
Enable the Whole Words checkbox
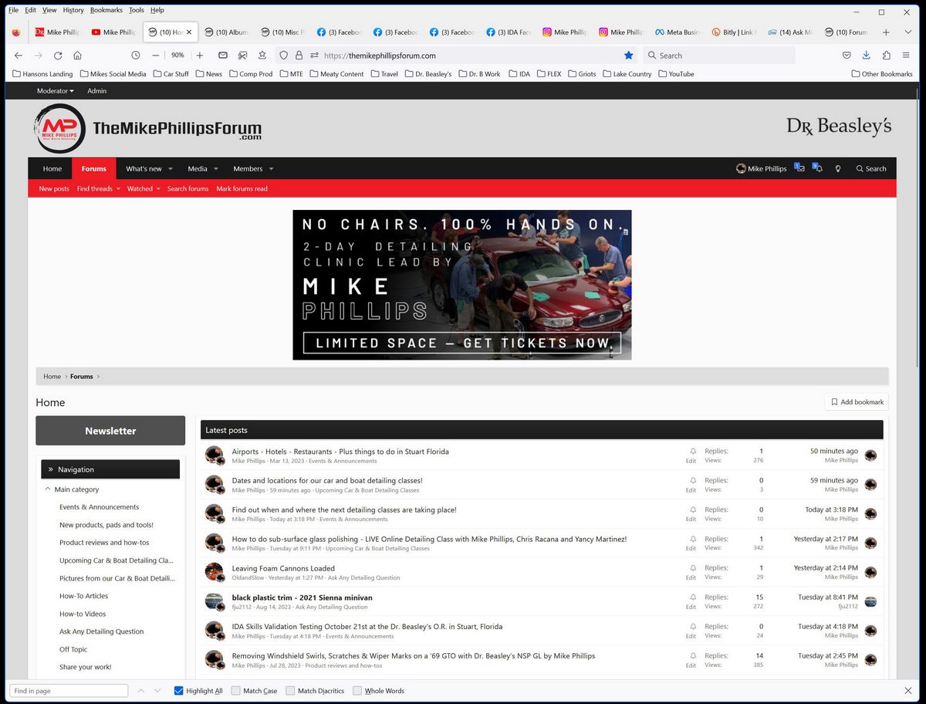(357, 691)
